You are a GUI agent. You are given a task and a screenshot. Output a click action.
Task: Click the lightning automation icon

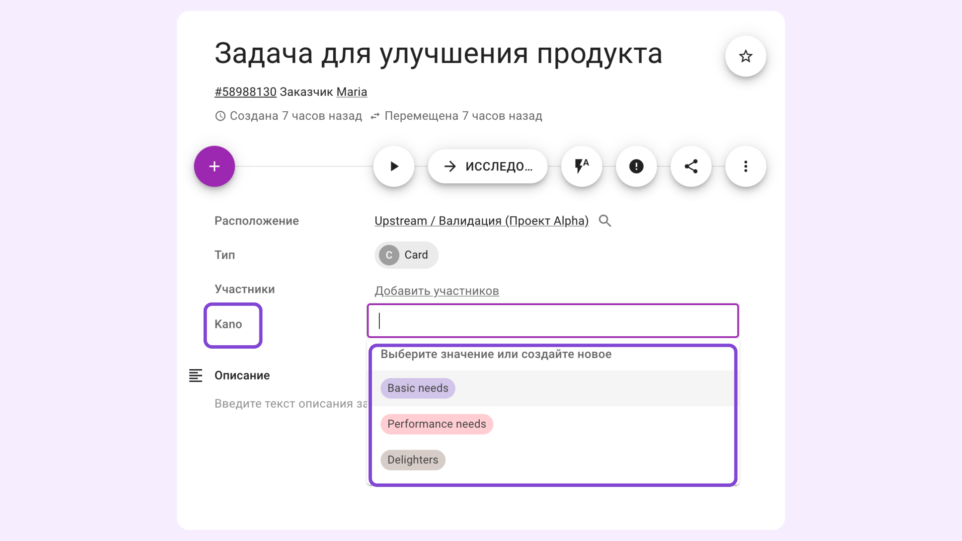pyautogui.click(x=581, y=166)
